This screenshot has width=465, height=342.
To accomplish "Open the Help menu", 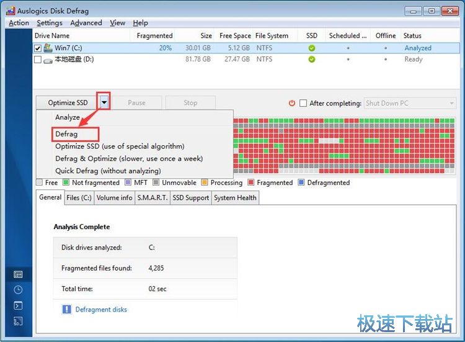I will (x=140, y=23).
